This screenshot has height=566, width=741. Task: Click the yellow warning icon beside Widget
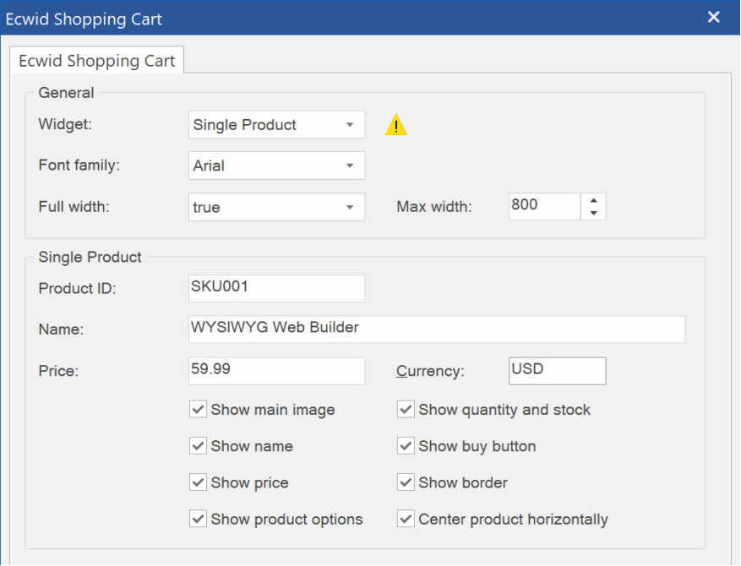[395, 126]
